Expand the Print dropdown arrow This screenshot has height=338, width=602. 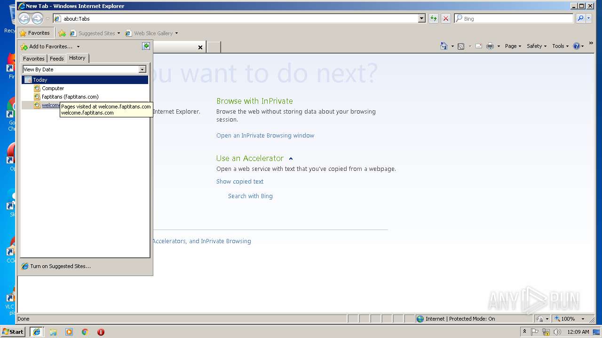click(499, 46)
